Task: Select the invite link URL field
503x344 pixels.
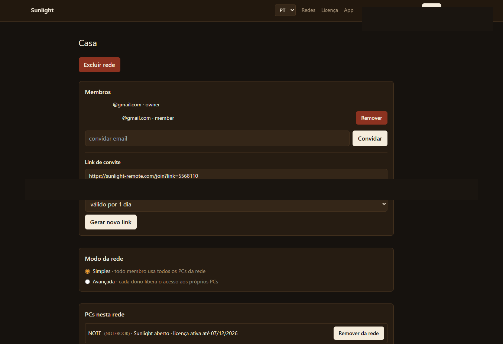Action: (236, 176)
